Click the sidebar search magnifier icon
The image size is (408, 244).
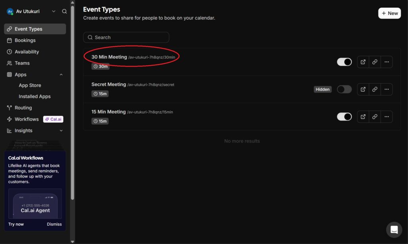65,12
